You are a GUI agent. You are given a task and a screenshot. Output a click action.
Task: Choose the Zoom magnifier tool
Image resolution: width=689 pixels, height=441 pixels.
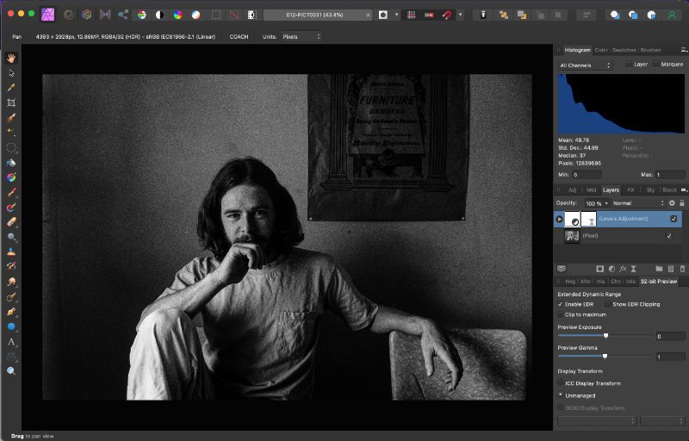pos(11,370)
